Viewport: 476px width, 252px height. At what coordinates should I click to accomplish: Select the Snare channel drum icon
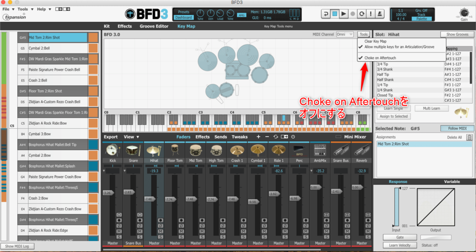tap(132, 150)
